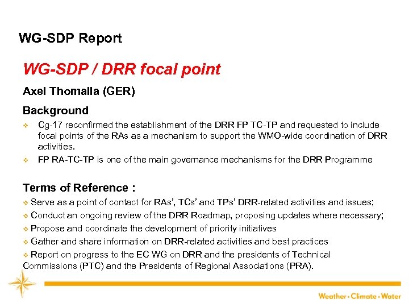Click the 'WG-SDP Report' slide title
The height and width of the screenshot is (307, 409).
pos(70,38)
